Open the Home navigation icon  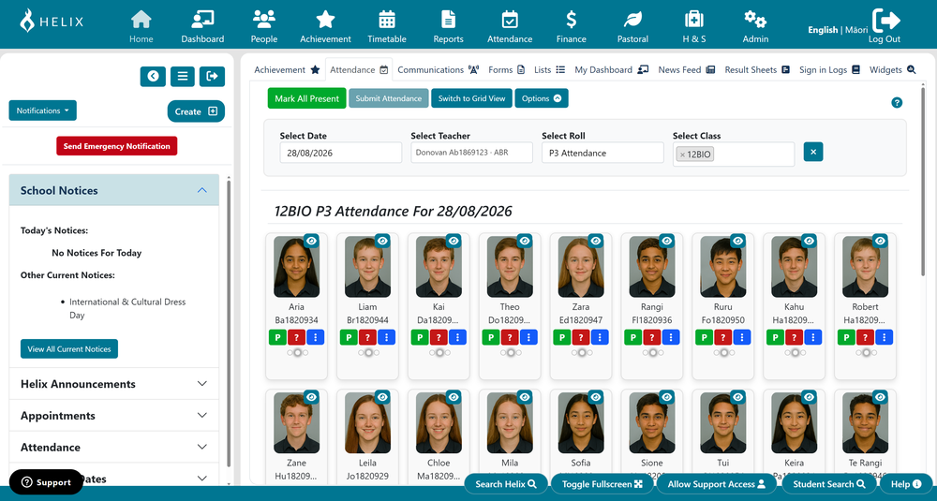coord(141,26)
